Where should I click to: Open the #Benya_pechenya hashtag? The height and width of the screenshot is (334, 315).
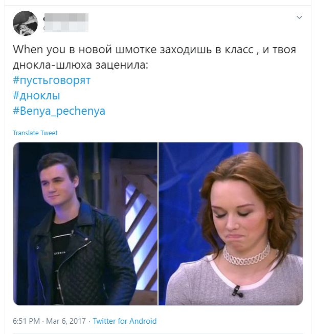coord(59,111)
